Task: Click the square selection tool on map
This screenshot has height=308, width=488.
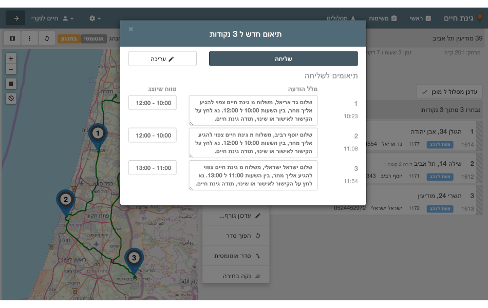Action: [x=11, y=84]
